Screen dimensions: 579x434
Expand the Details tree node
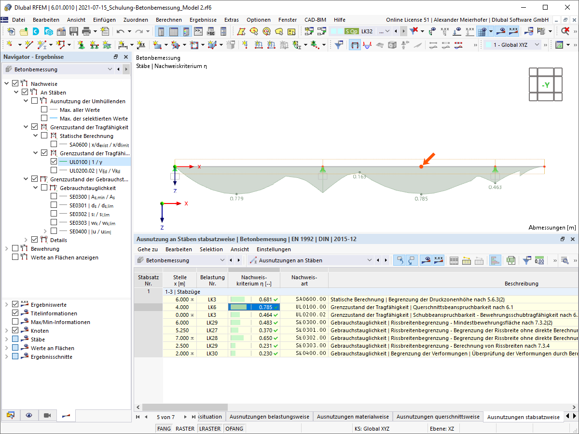[26, 240]
